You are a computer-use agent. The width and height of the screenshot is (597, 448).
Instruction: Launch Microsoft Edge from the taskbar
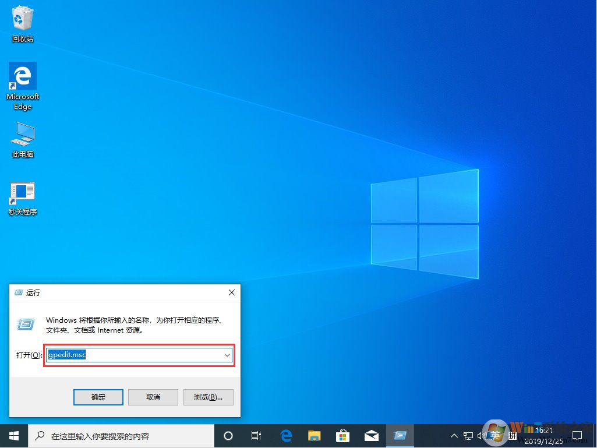point(285,435)
